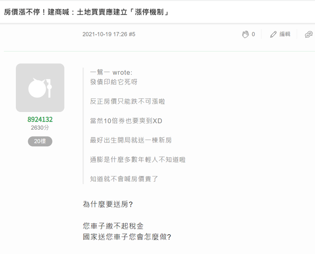Click the pencil edit icon
Viewport: 315px width, 254px height.
click(x=273, y=35)
